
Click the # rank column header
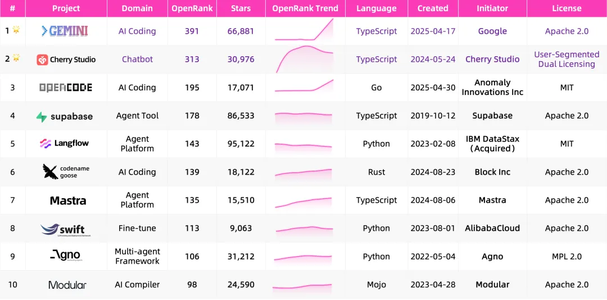(12, 8)
